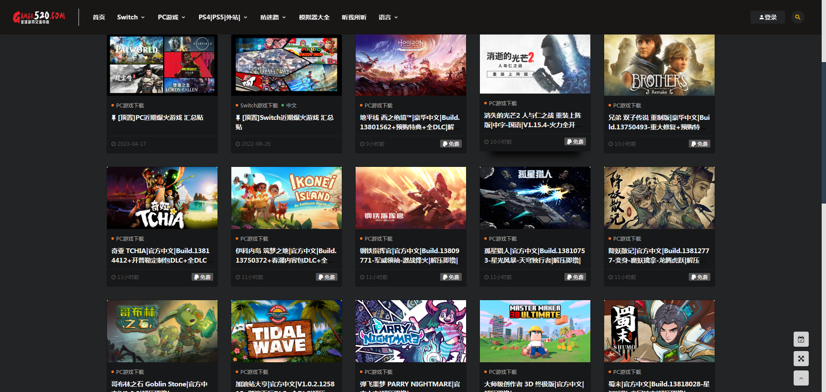Viewport: 826px width, 392px height.
Task: Click PC游戏下载 tag on TCHIA card
Action: [130, 239]
